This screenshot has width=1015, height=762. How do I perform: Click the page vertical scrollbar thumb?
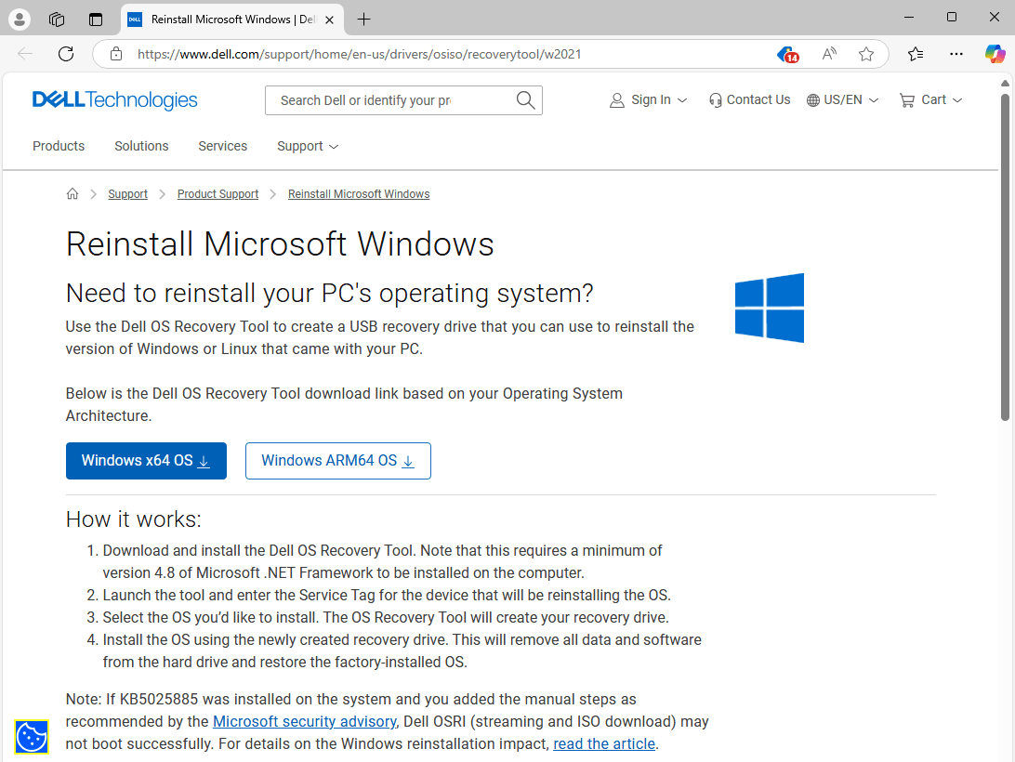point(1005,257)
